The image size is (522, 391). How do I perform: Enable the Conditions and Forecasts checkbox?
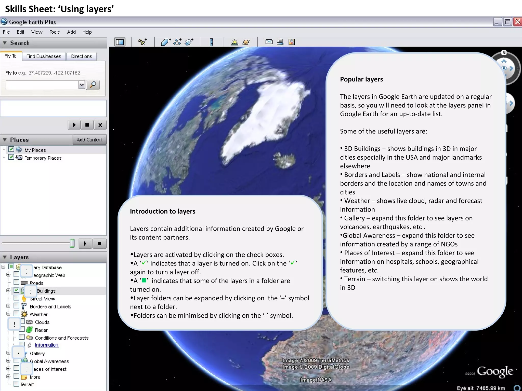tap(22, 337)
